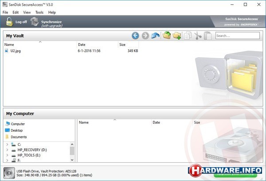Image resolution: width=266 pixels, height=181 pixels.
Task: Go back with the blue arrow
Action: tap(135, 36)
